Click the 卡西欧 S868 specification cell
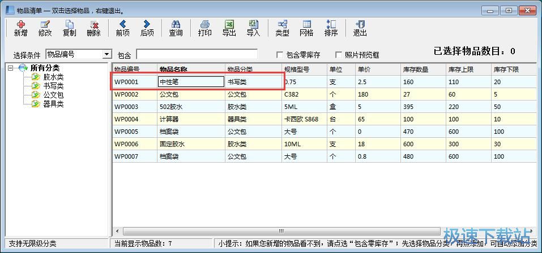542x253 pixels. 305,119
